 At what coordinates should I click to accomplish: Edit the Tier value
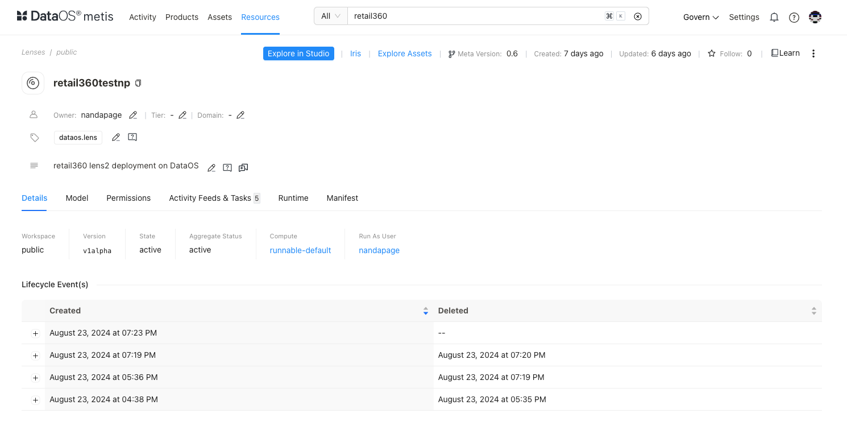(x=182, y=115)
